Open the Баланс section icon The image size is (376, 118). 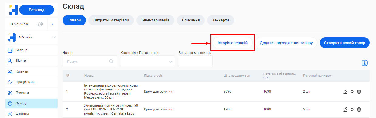point(10,50)
